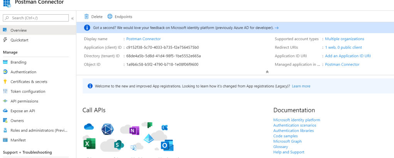This screenshot has height=158, width=394.
Task: Click the Delete trash icon
Action: (x=87, y=17)
